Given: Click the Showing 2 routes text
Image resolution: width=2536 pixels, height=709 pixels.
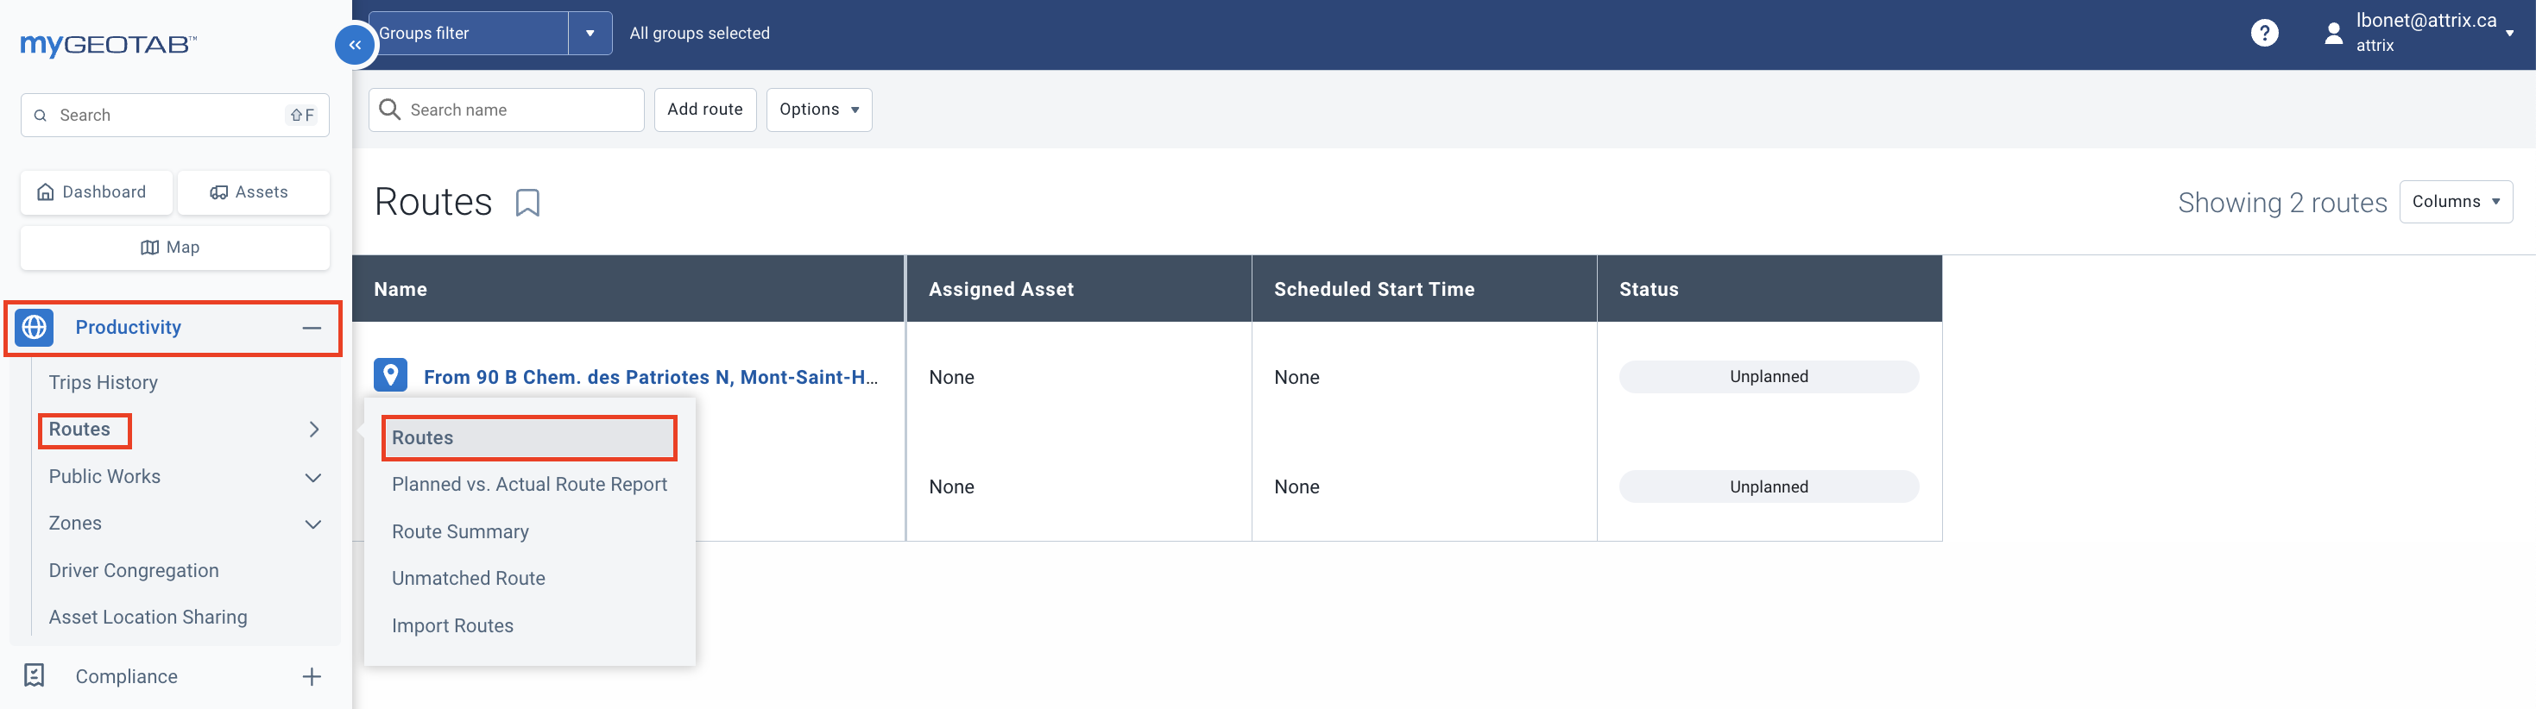Looking at the screenshot, I should coord(2282,203).
